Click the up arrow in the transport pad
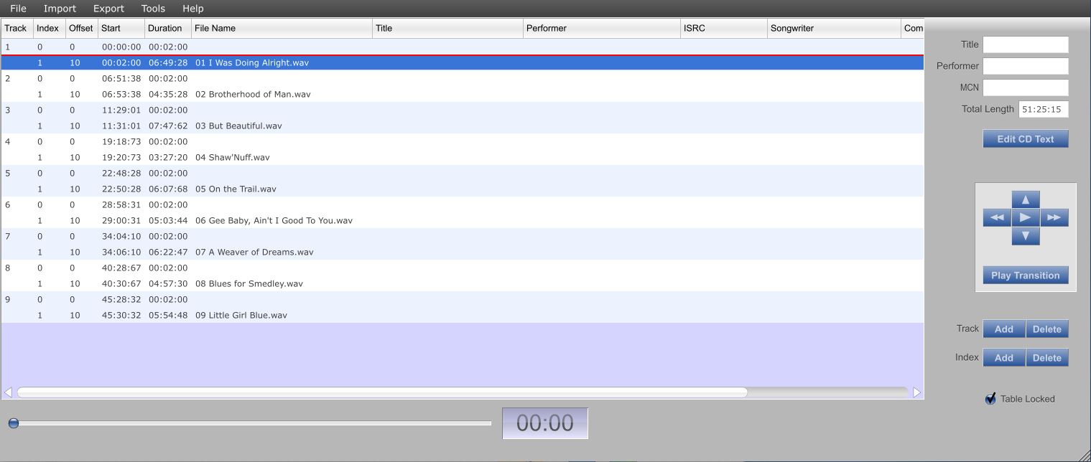1091x462 pixels. (1025, 199)
